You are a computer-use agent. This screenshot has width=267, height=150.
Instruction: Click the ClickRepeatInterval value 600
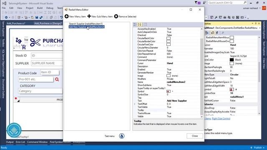pos(169,54)
